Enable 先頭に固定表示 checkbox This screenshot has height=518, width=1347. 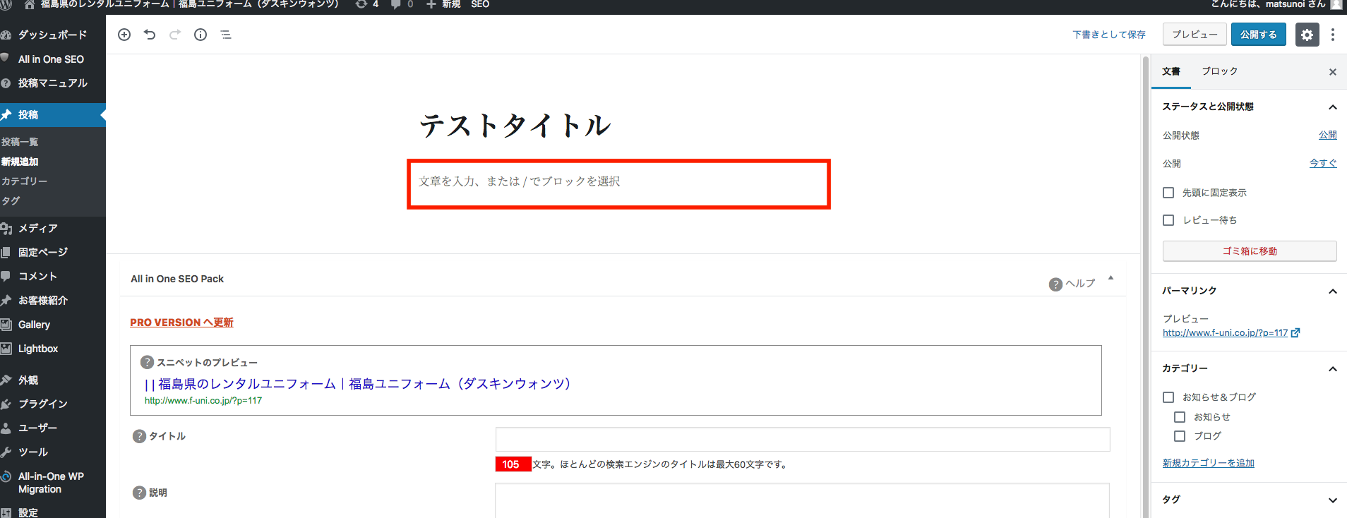click(1168, 193)
